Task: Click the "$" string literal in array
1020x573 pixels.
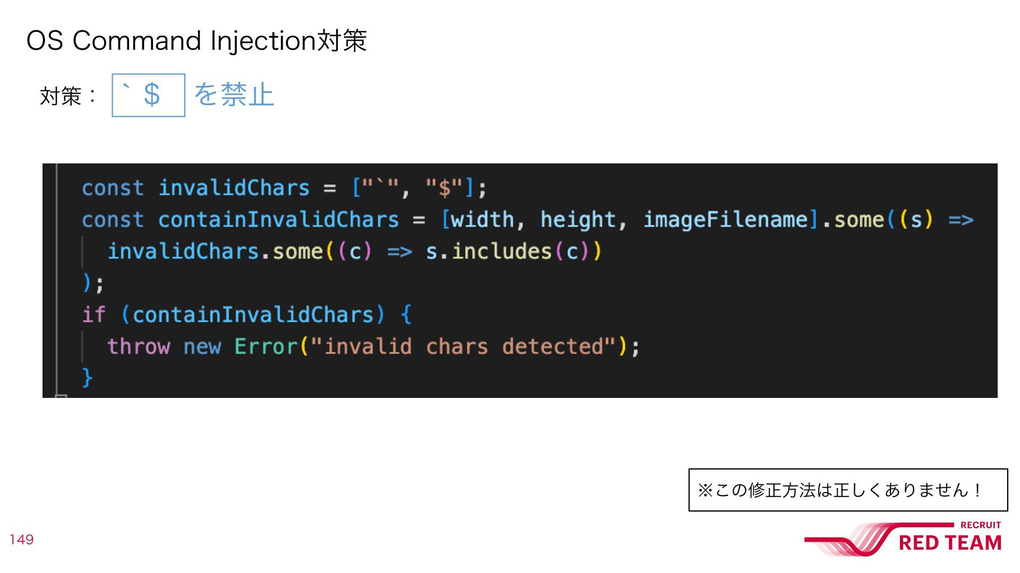Action: click(445, 188)
